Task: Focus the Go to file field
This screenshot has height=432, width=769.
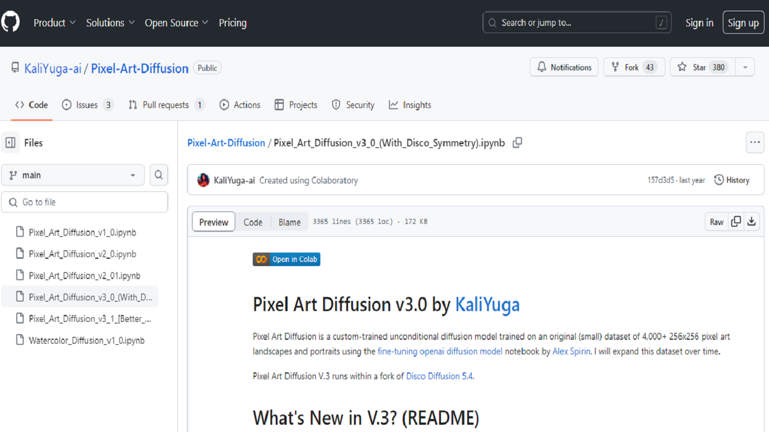Action: (x=84, y=202)
